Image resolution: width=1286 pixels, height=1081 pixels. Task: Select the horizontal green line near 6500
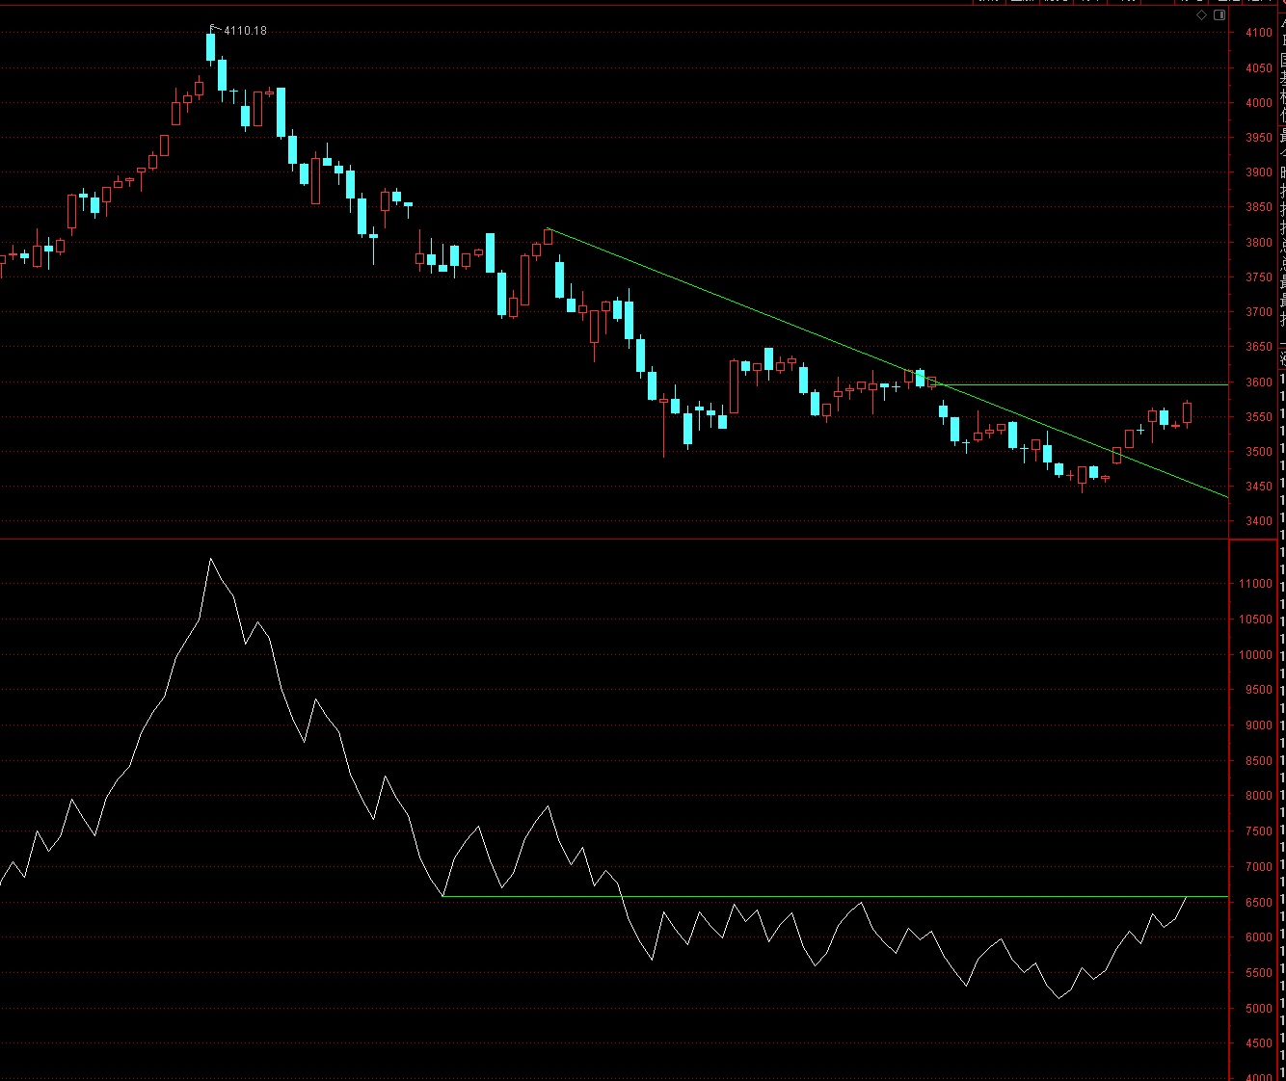(836, 897)
